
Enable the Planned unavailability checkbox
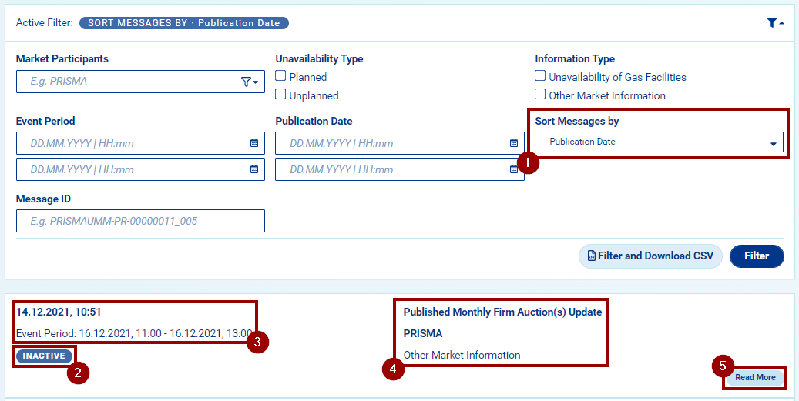tap(281, 76)
